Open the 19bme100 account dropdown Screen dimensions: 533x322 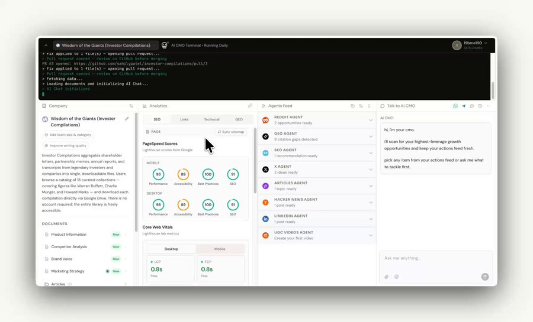click(x=470, y=45)
